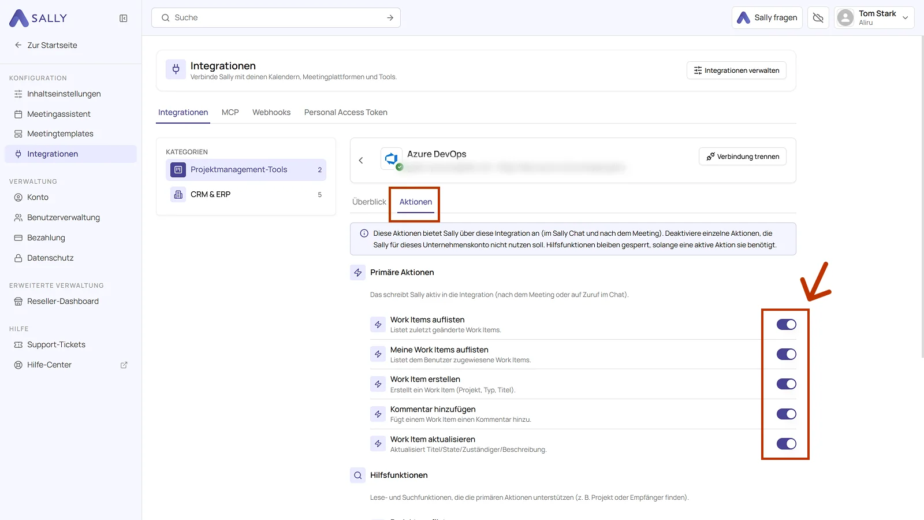Click the lightning icon for Meine Work Items auflisten

coord(378,354)
